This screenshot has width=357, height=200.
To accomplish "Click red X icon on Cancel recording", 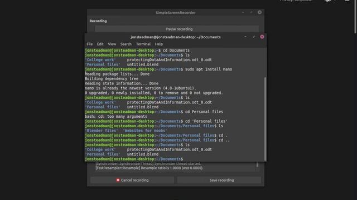I will tap(118, 180).
